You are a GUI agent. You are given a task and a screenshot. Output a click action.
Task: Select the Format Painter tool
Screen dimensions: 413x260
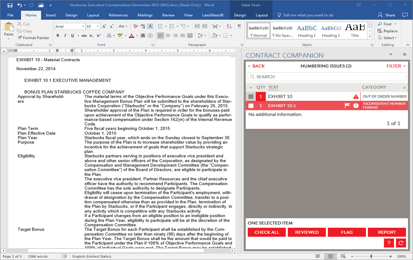[33, 38]
